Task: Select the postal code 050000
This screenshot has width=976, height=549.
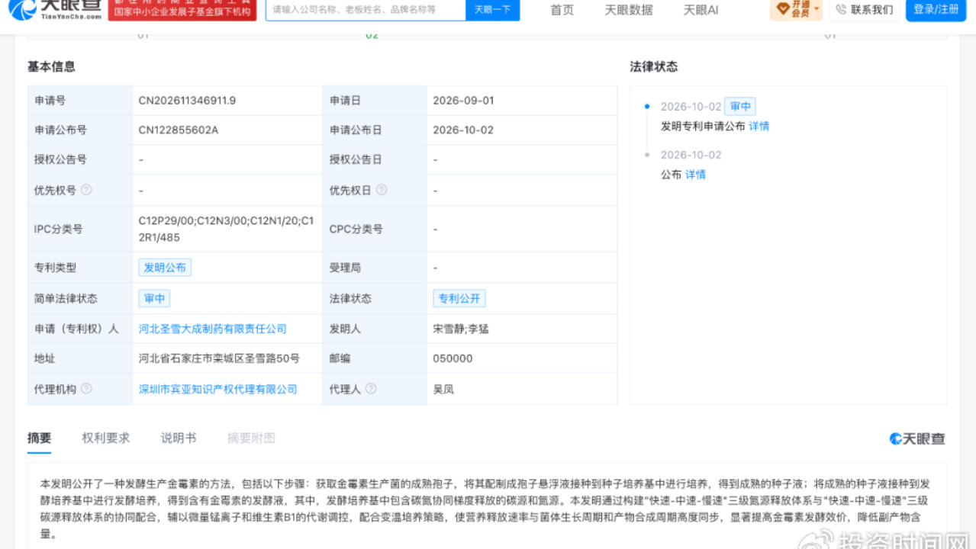Action: coord(453,358)
